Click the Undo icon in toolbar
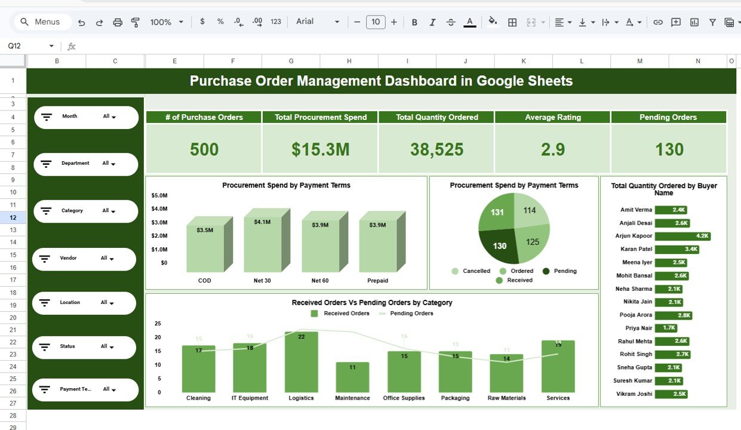This screenshot has height=430, width=741. click(x=82, y=22)
